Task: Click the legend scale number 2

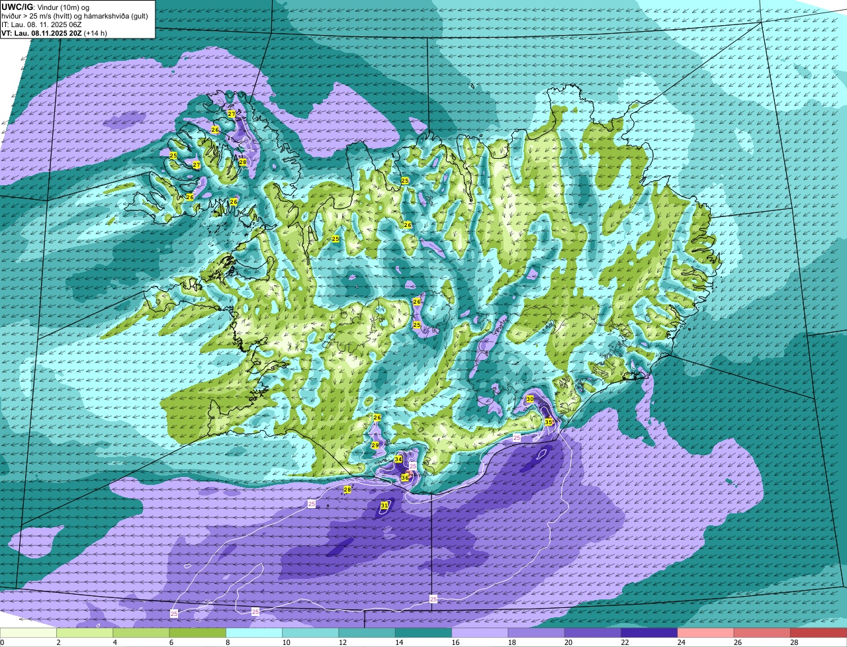Action: 59,642
